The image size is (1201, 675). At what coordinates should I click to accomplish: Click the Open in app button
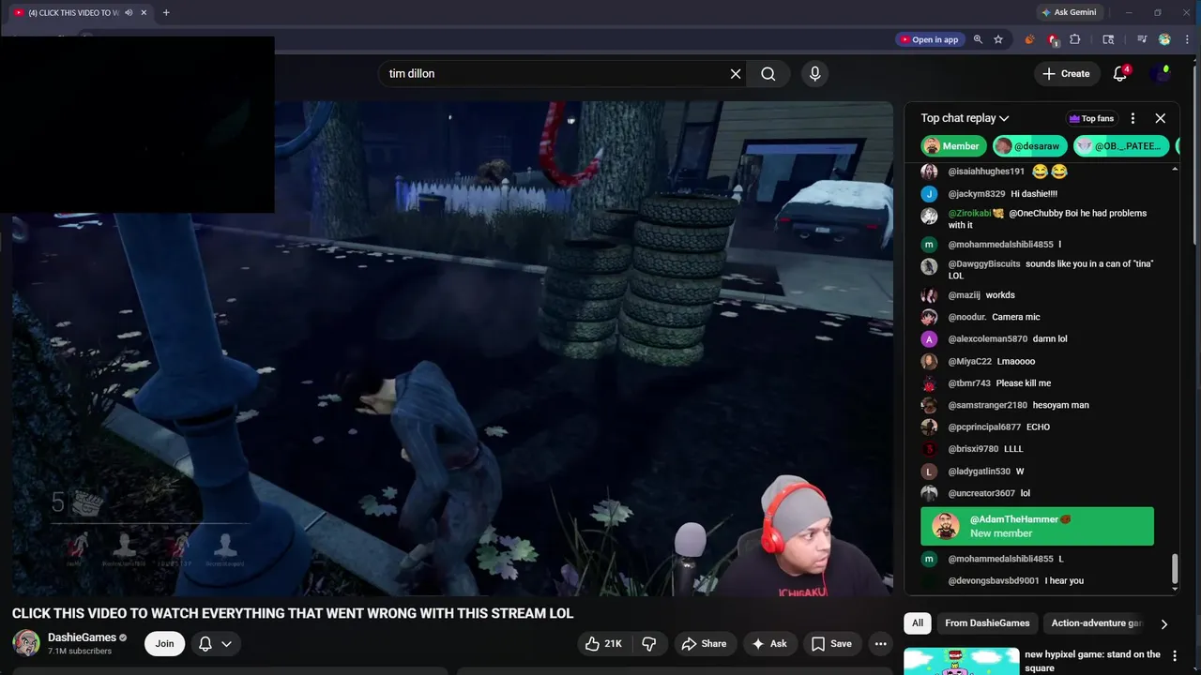pyautogui.click(x=929, y=39)
